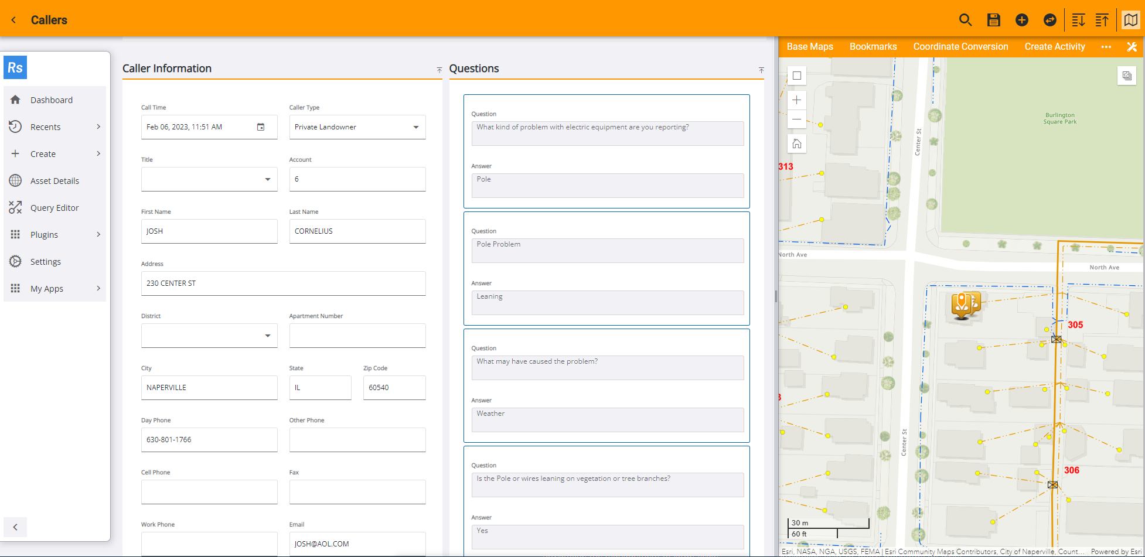
Task: Open the Base Maps tab
Action: click(809, 47)
